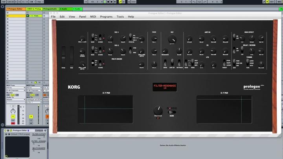Open the Edit menu
Viewport: 283px width, 159px height.
pyautogui.click(x=62, y=16)
